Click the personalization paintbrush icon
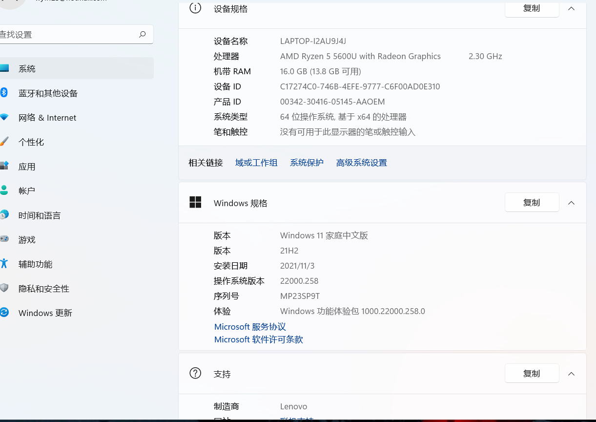This screenshot has height=422, width=596. coord(4,142)
